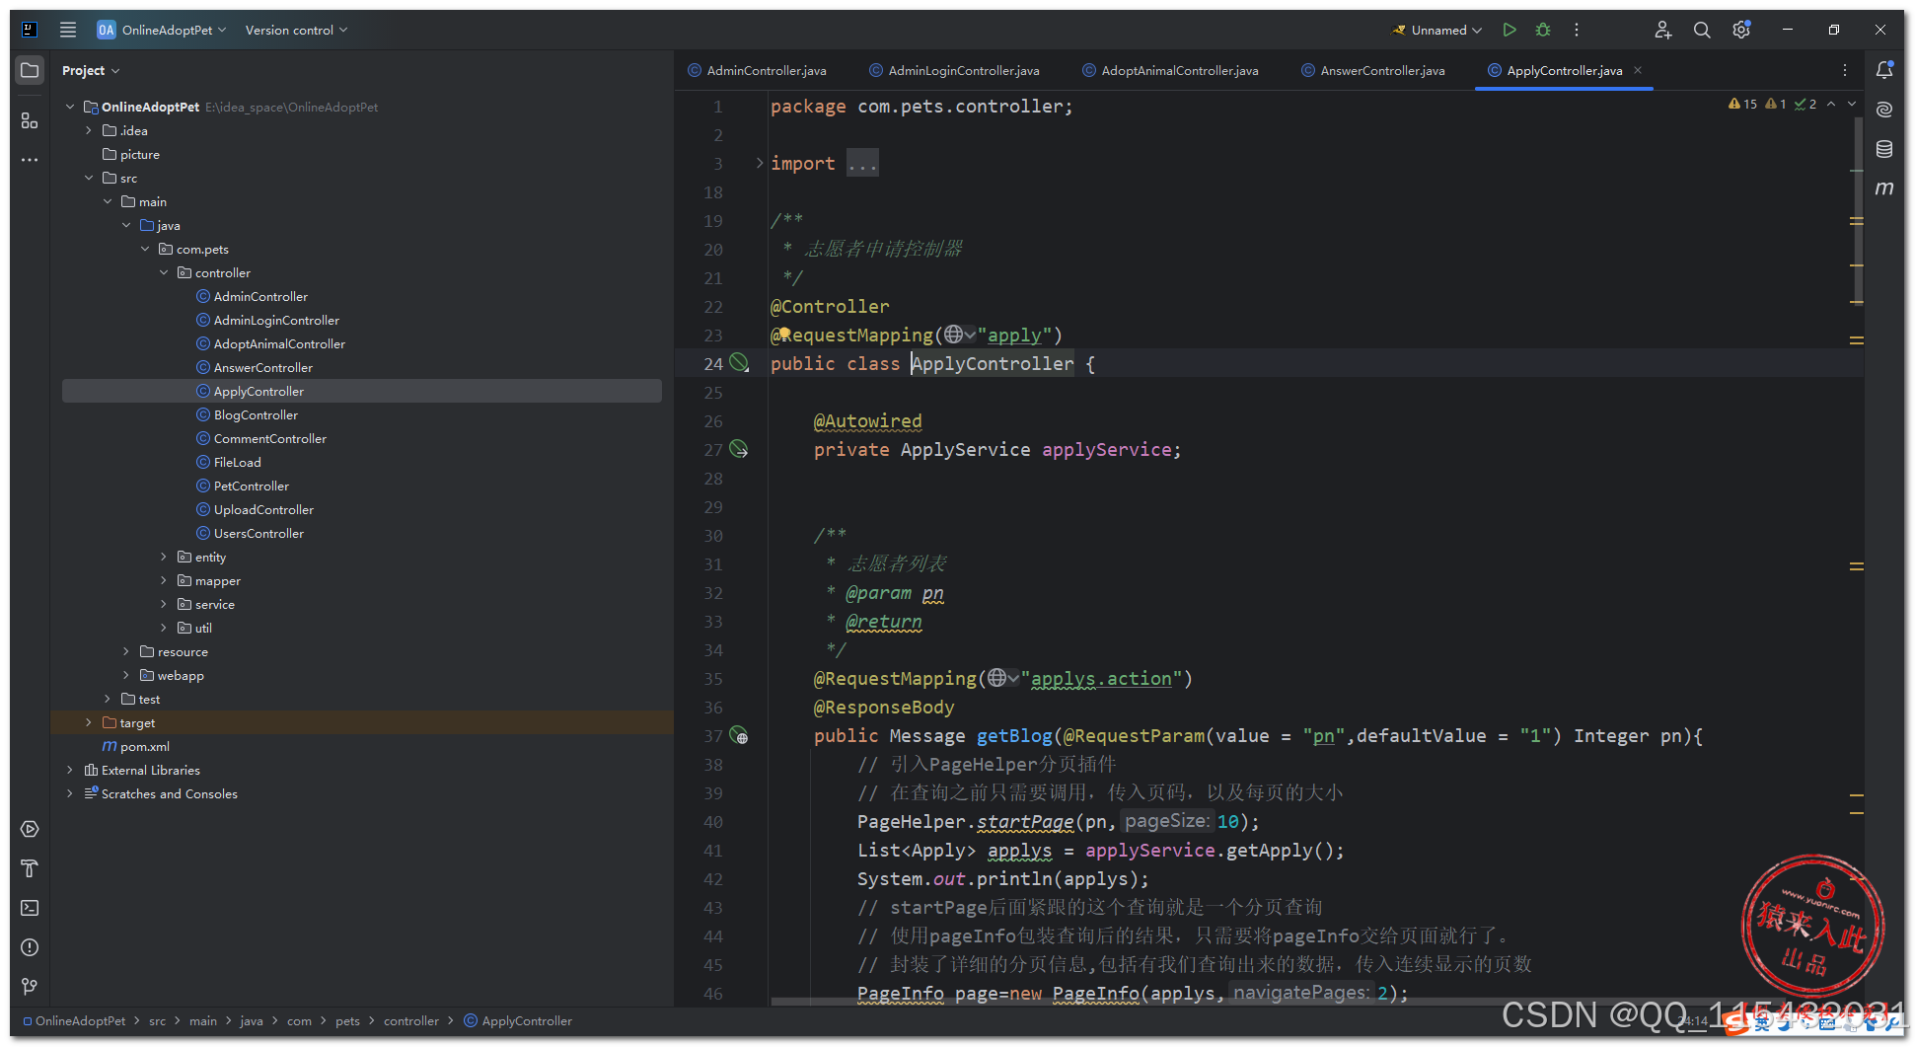The width and height of the screenshot is (1915, 1047).
Task: Expand the webapp folder
Action: click(x=126, y=675)
